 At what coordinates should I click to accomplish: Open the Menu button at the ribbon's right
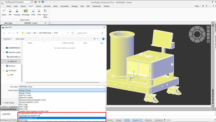click(x=198, y=6)
